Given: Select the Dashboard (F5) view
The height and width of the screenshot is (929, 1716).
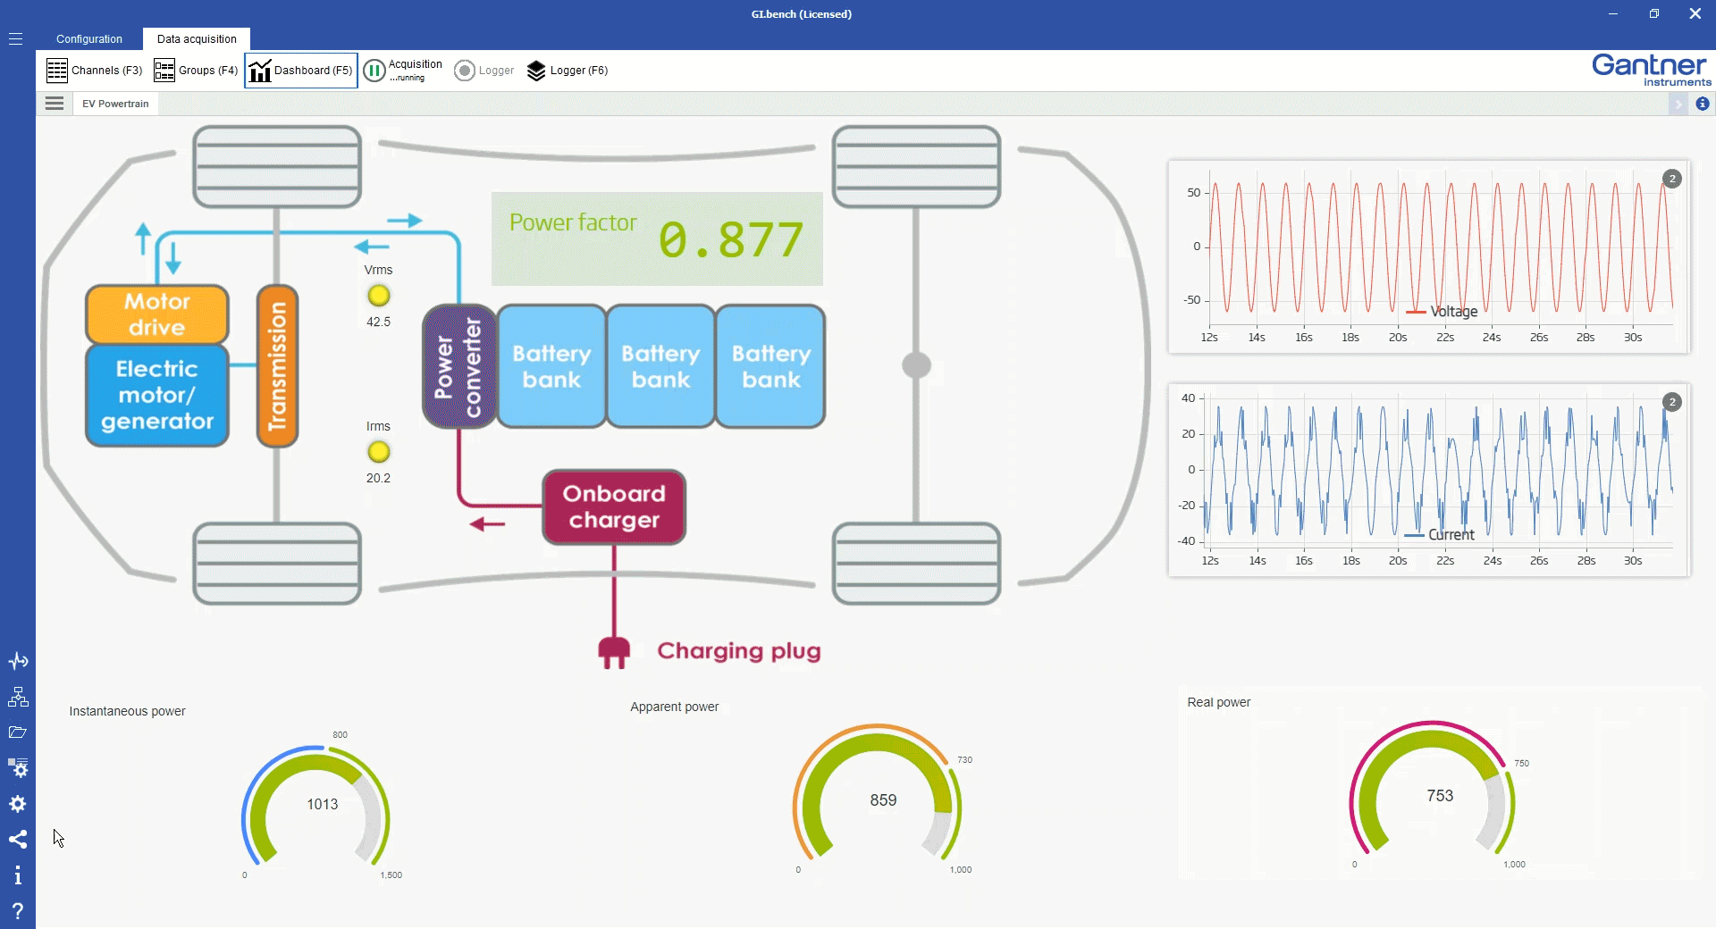Looking at the screenshot, I should click(301, 71).
